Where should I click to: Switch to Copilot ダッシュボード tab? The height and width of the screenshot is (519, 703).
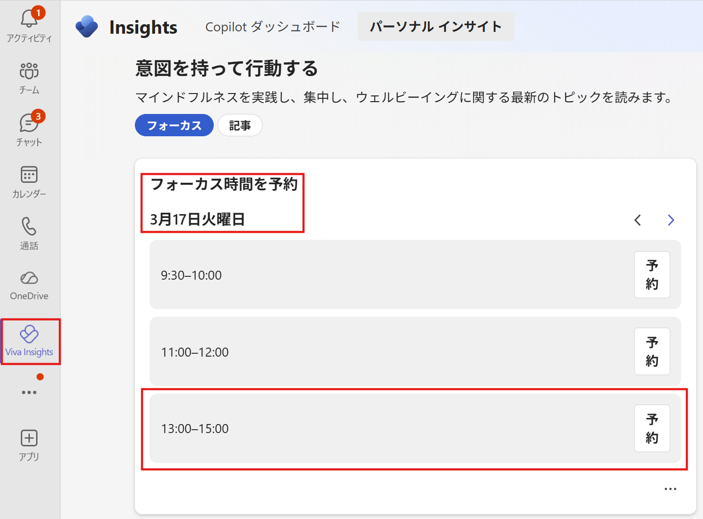pos(272,27)
